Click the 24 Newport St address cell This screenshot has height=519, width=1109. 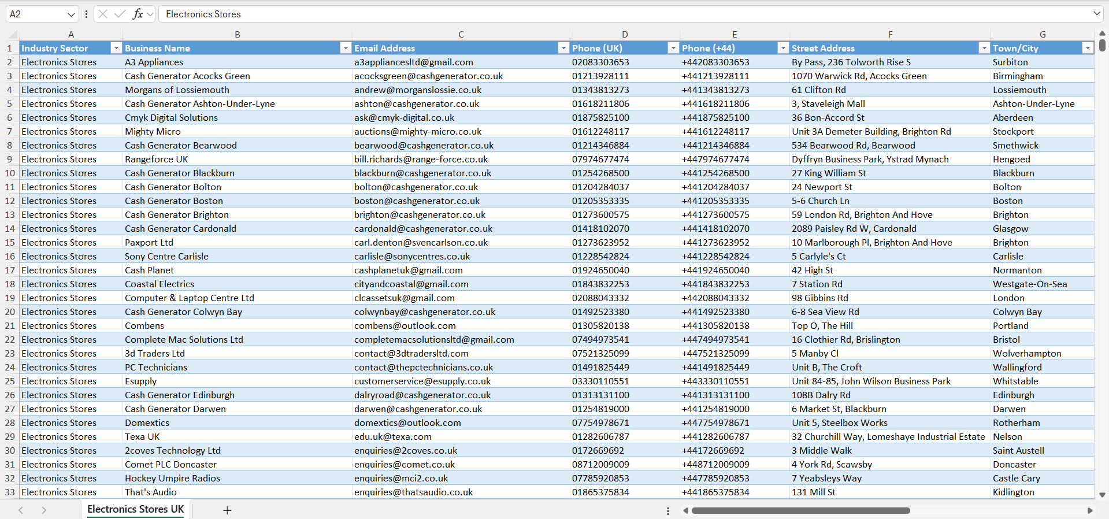[x=890, y=187]
